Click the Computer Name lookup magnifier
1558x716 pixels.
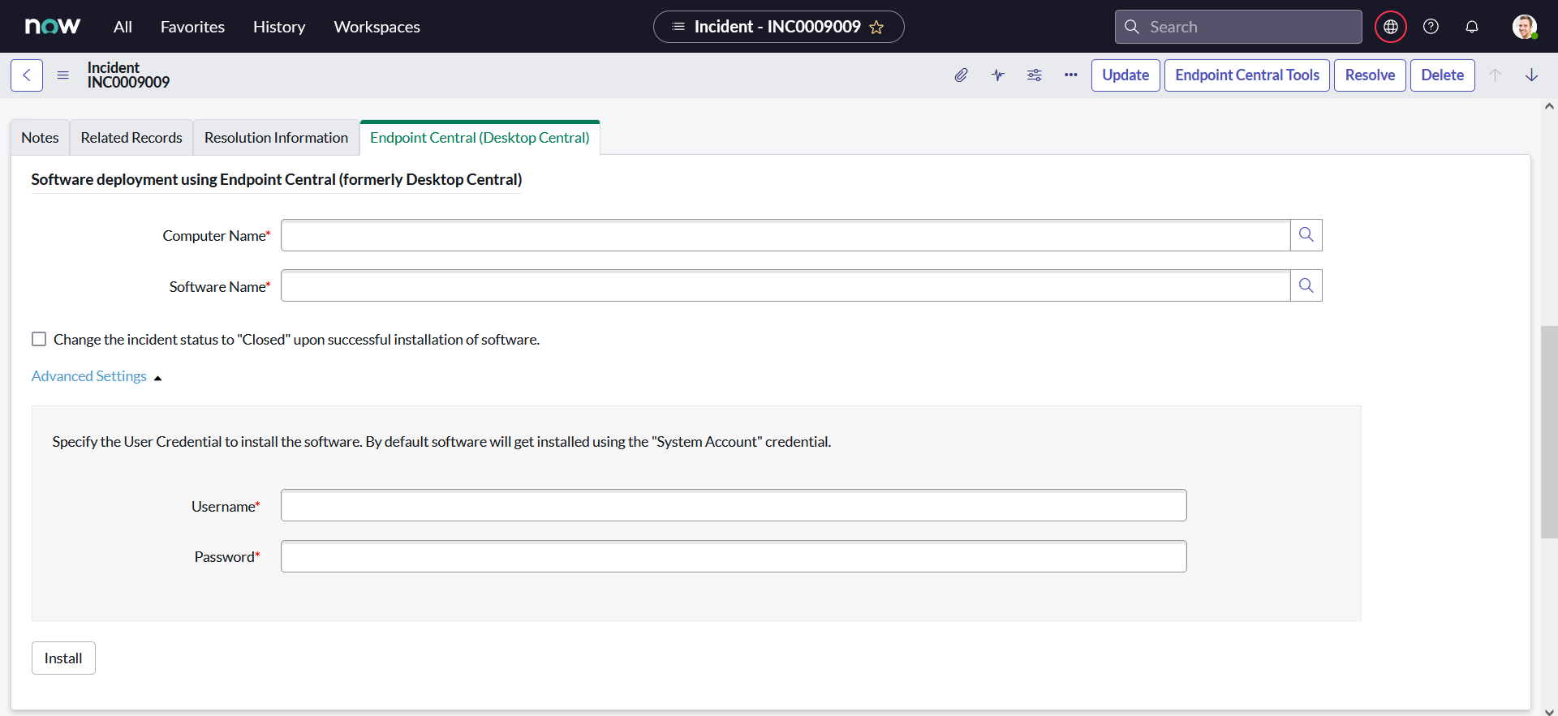point(1306,235)
